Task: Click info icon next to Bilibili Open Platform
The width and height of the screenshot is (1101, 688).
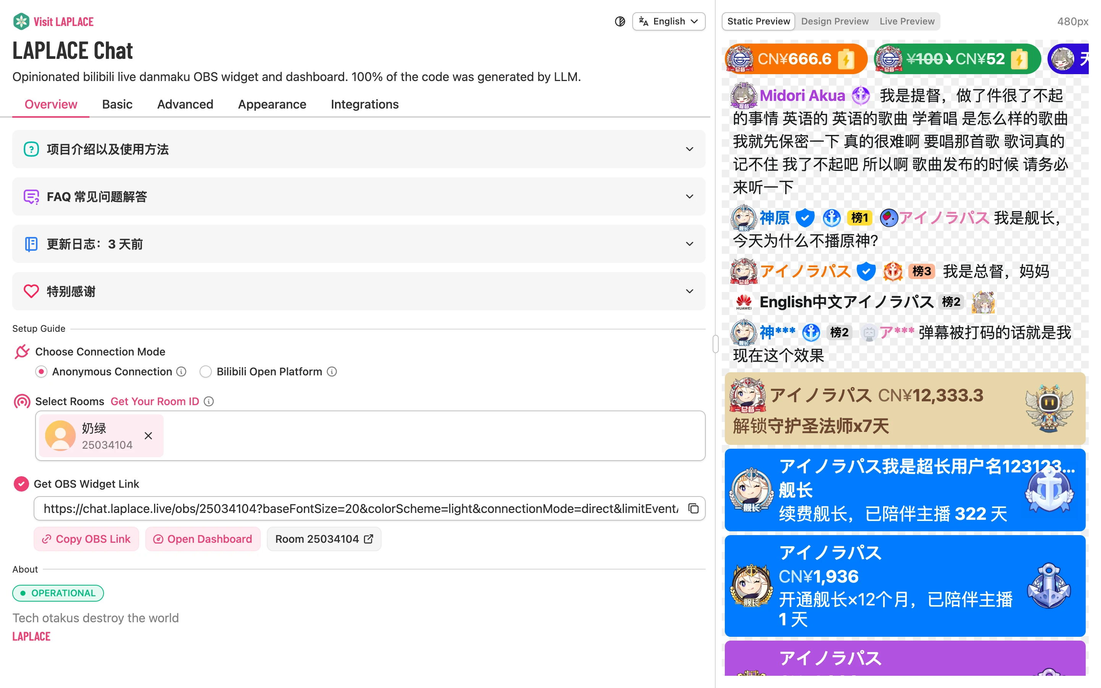Action: 332,372
